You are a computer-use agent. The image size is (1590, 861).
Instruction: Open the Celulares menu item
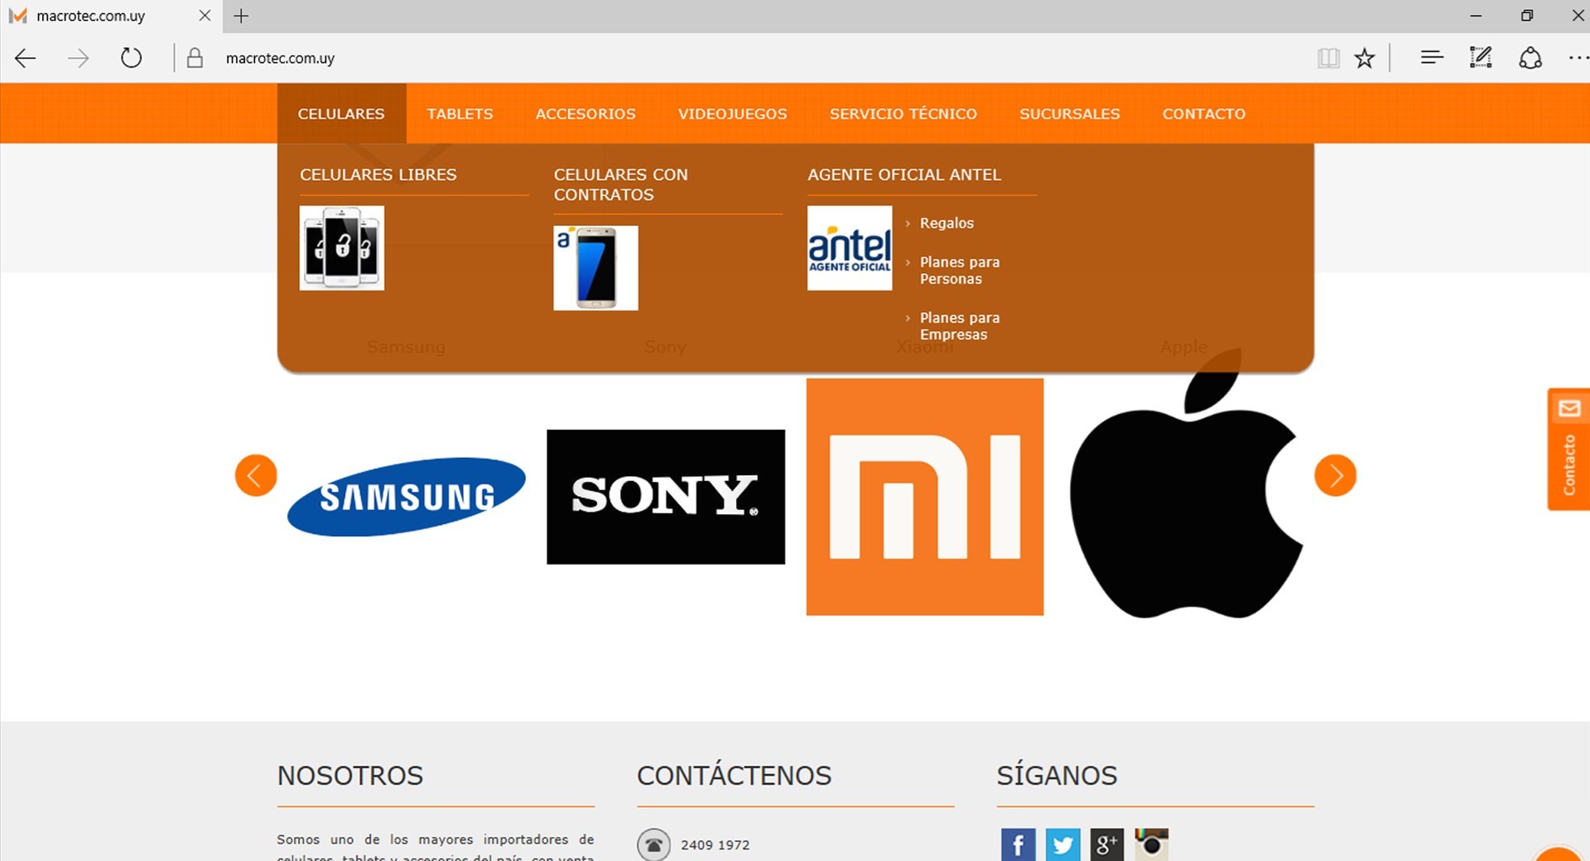[x=341, y=113]
